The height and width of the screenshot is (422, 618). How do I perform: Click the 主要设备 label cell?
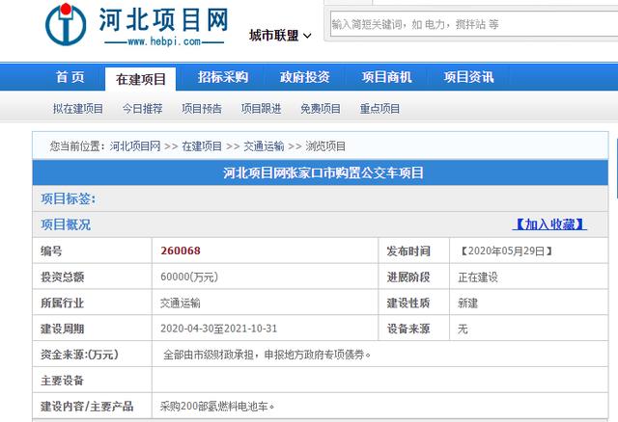(93, 381)
